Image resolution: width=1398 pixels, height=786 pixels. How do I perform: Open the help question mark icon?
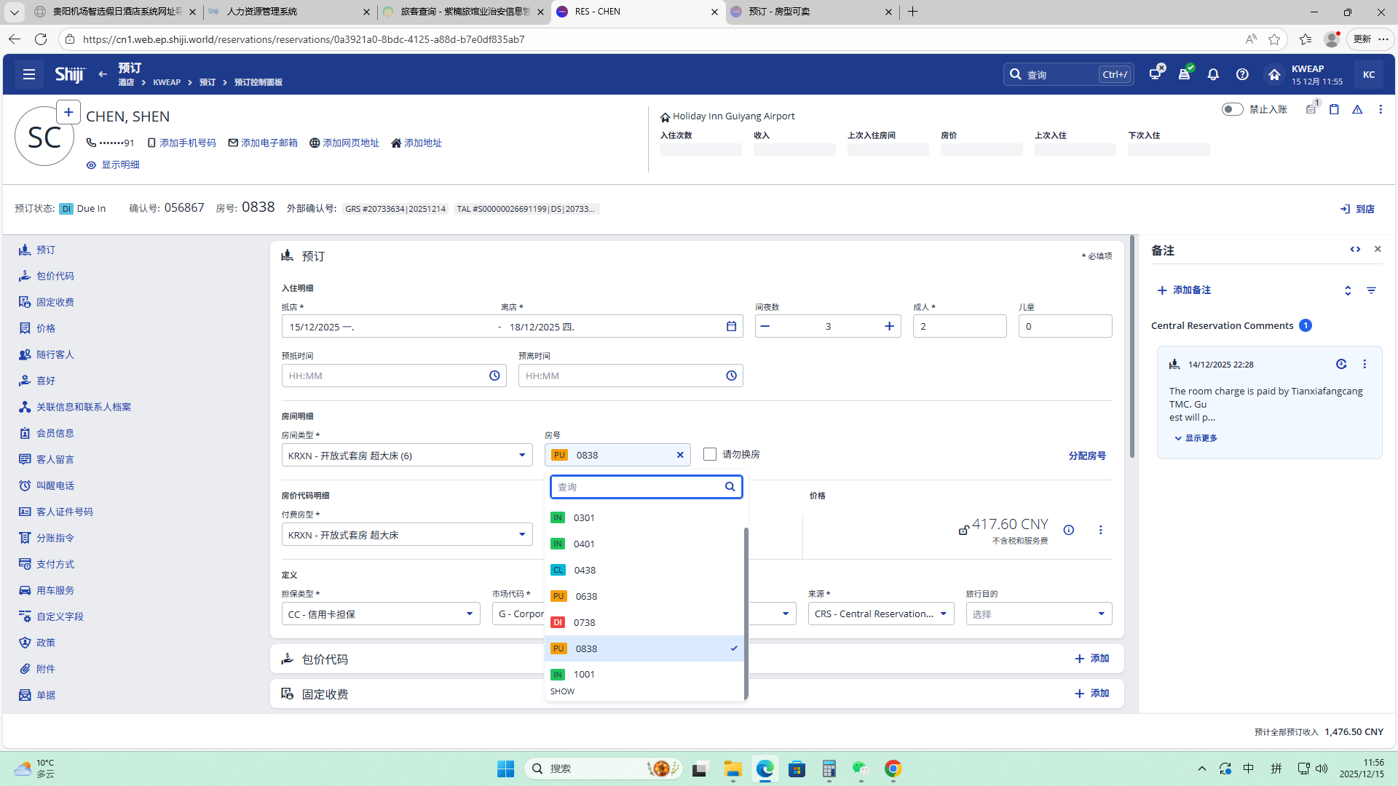pyautogui.click(x=1242, y=74)
